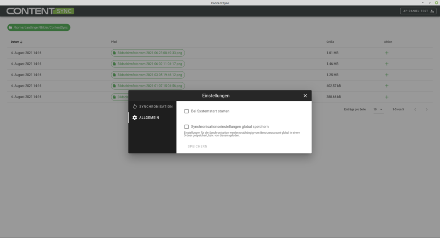The width and height of the screenshot is (440, 238).
Task: Click the next page chevron in pagination
Action: tap(427, 109)
